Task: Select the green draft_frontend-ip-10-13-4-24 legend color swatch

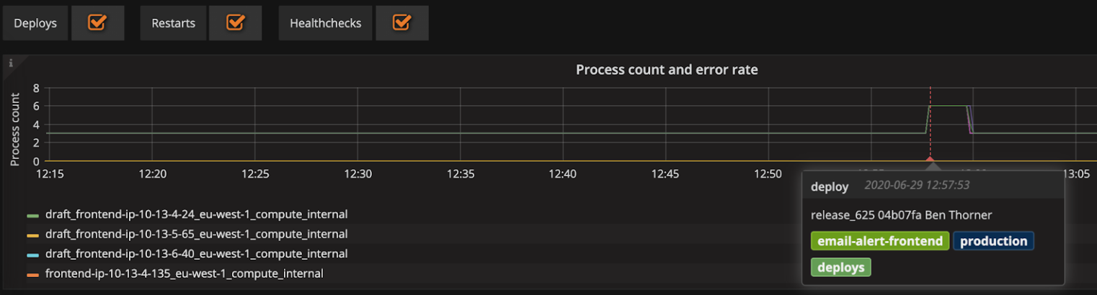Action: (32, 215)
